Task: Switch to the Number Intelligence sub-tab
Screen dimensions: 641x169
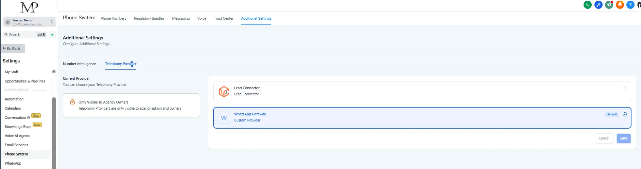Action: pos(79,64)
